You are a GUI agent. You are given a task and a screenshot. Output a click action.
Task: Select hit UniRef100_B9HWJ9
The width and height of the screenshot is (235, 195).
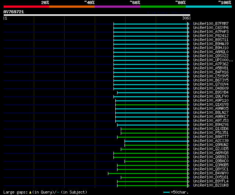point(211,44)
